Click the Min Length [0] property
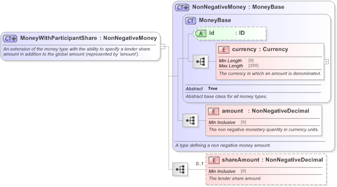337x187 pixels. point(236,61)
